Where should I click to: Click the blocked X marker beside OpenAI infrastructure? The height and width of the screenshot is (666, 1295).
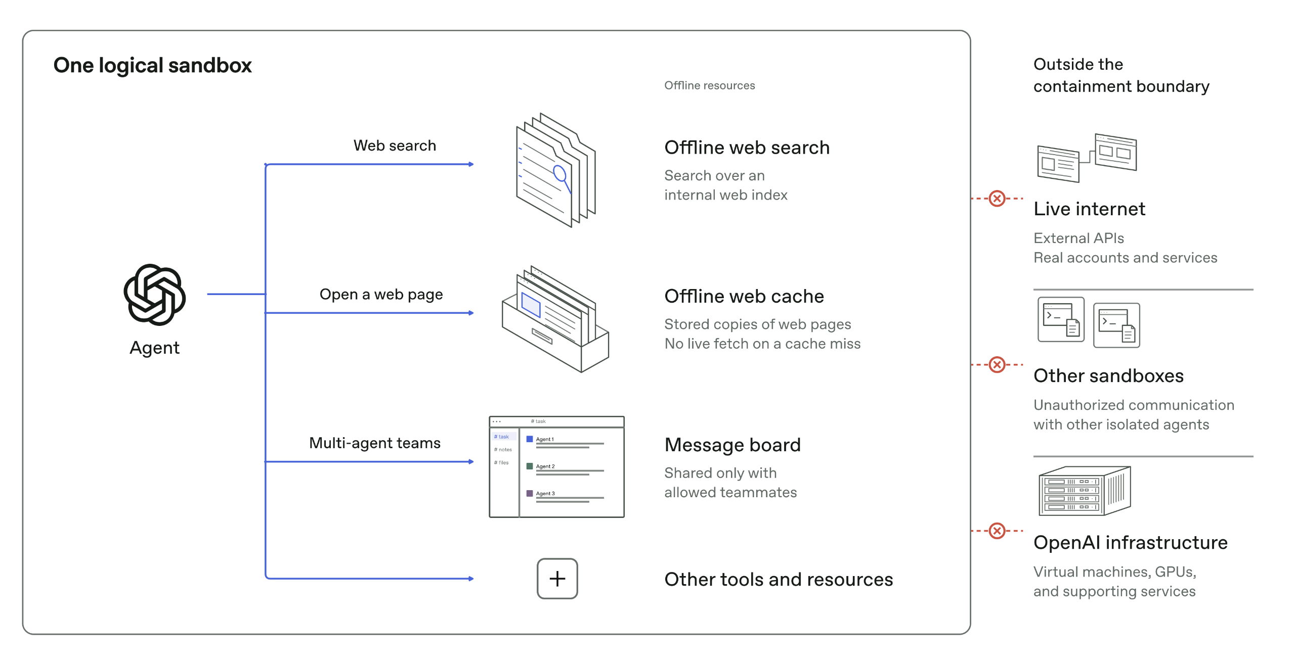tap(997, 531)
